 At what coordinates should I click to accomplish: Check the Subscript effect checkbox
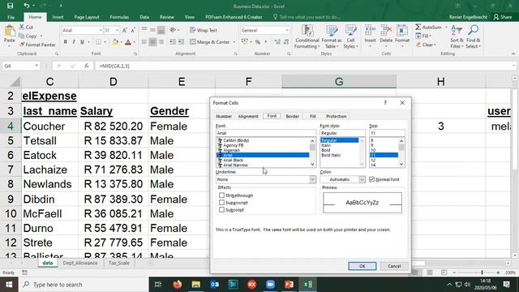[221, 210]
